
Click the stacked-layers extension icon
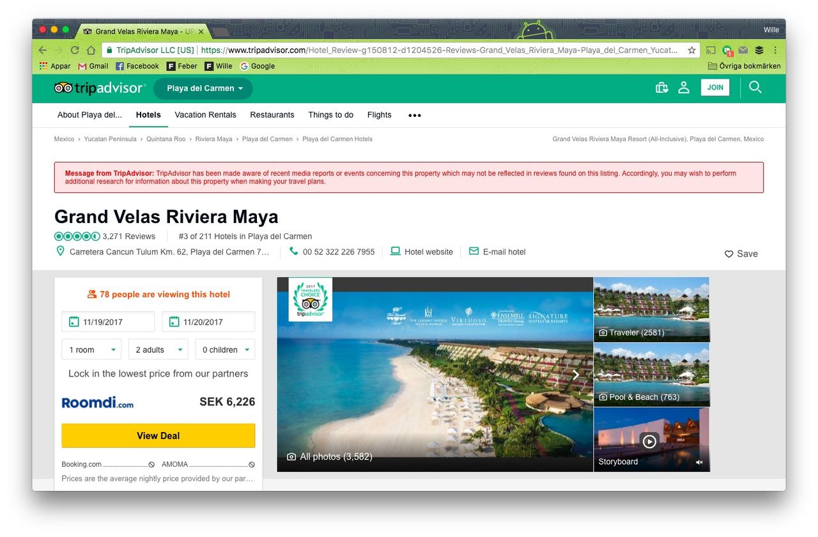[759, 50]
